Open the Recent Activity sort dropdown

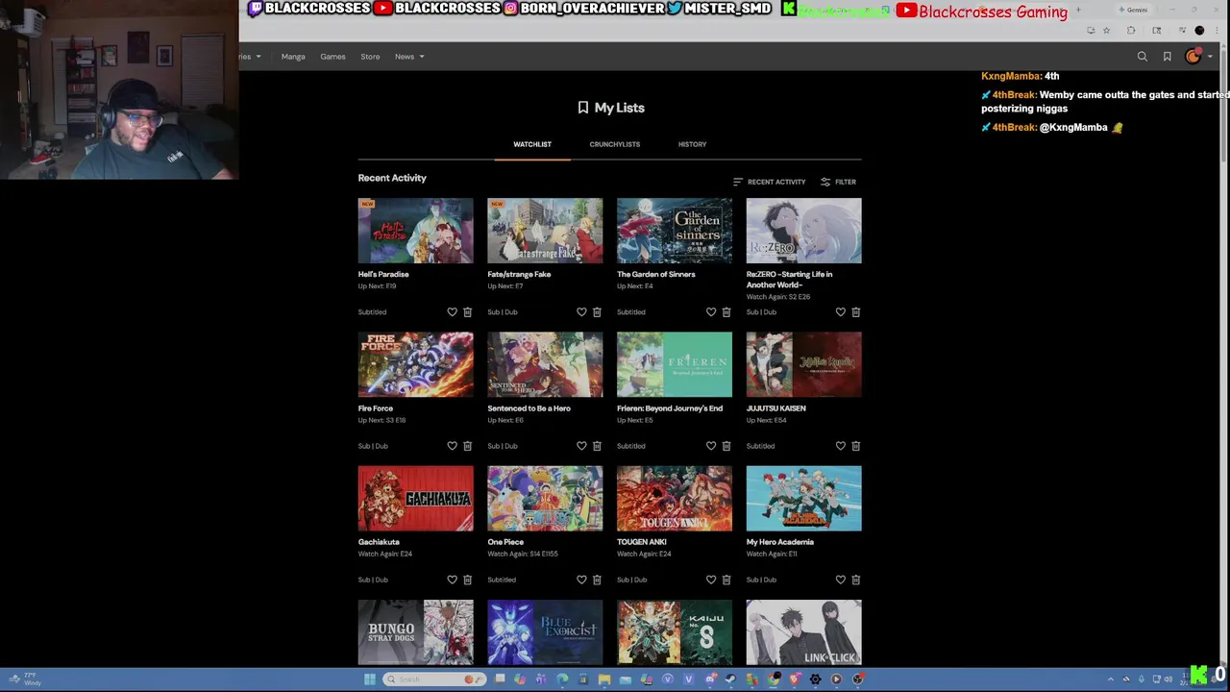769,182
